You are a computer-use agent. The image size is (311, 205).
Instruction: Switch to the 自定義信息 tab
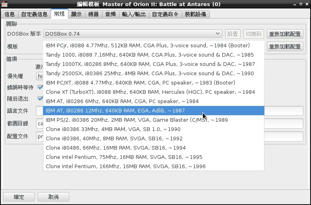pos(34,14)
